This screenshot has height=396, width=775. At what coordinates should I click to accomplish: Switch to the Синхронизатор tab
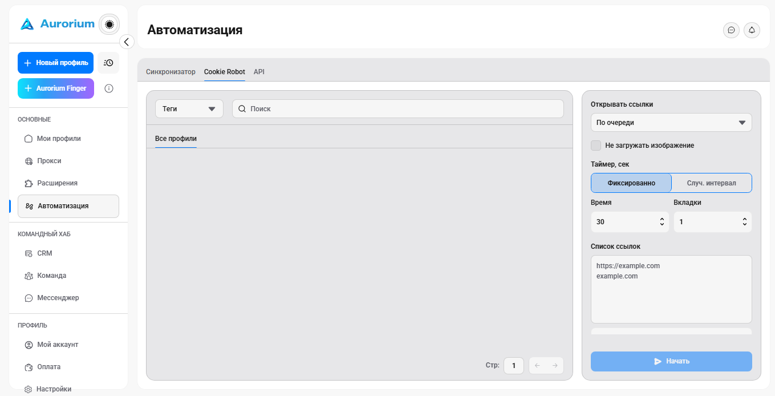point(171,72)
